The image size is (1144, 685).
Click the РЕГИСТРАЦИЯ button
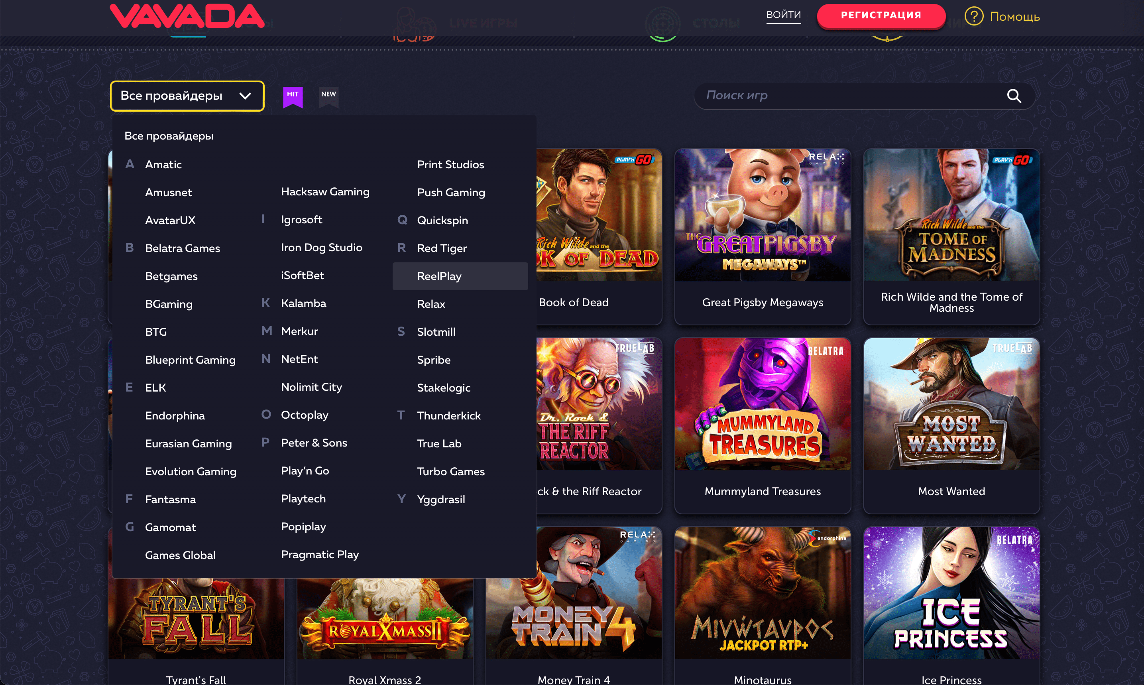click(881, 16)
